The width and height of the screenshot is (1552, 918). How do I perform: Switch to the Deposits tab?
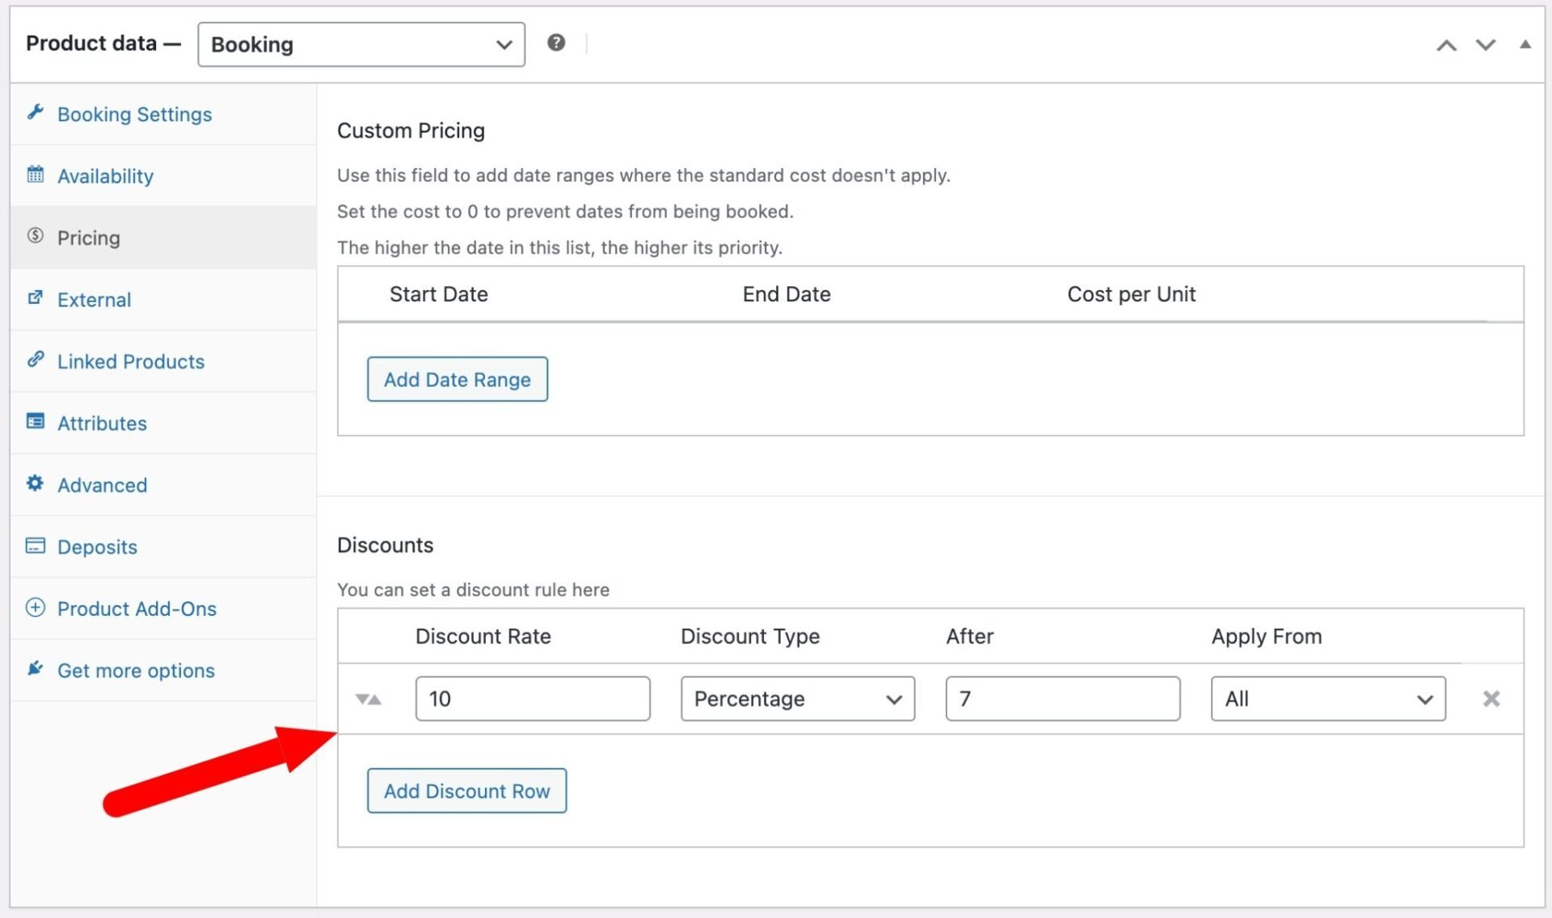97,547
